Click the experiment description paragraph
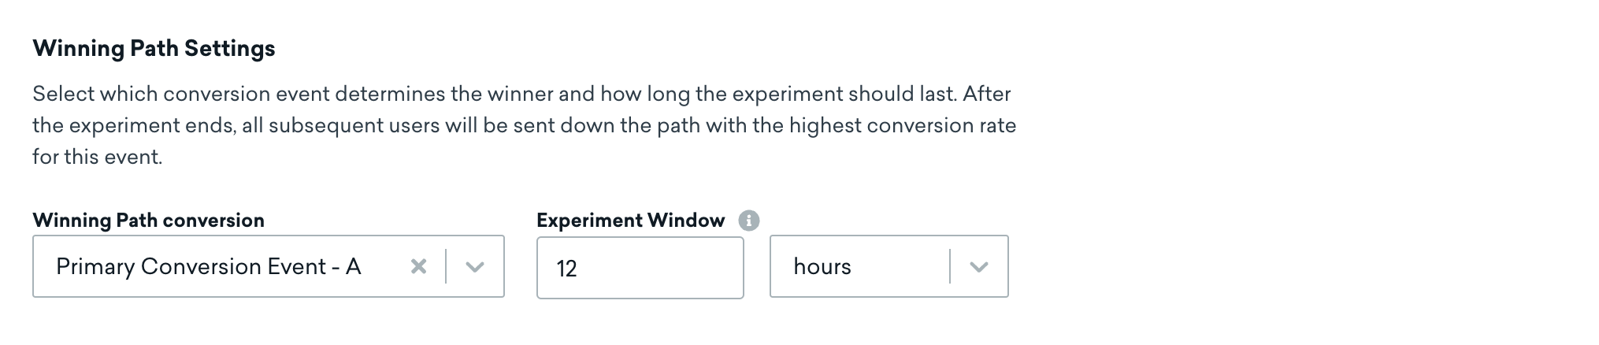 click(x=524, y=125)
